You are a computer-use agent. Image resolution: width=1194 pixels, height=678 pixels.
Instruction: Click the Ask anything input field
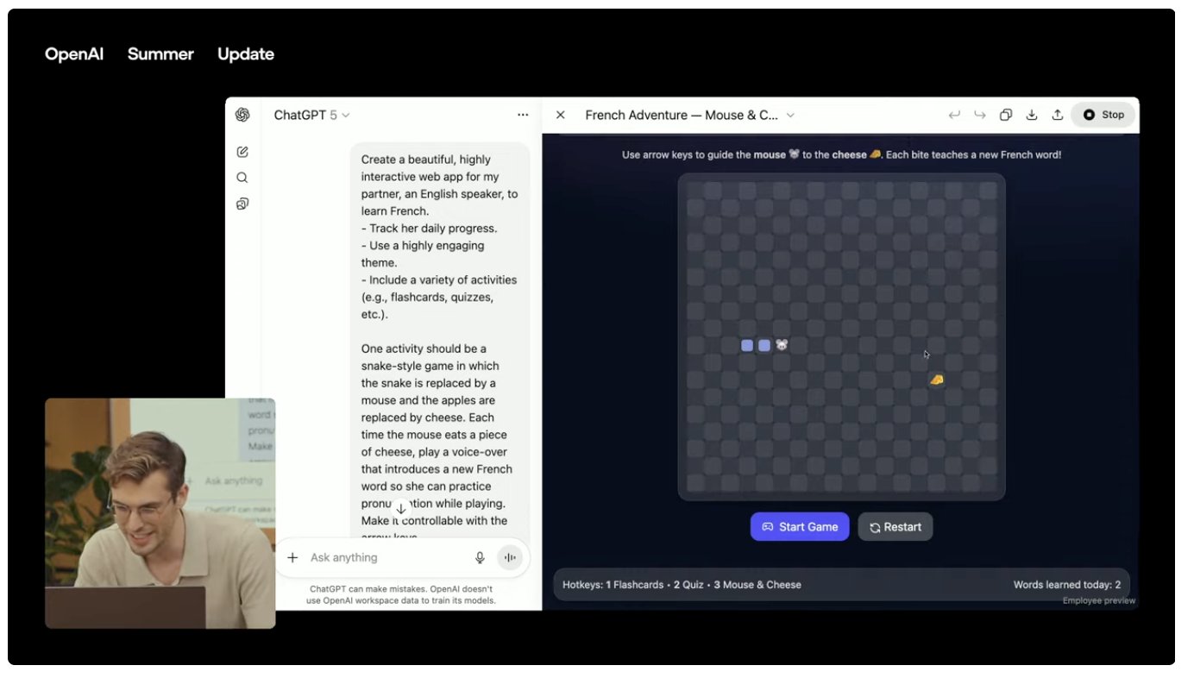point(388,558)
